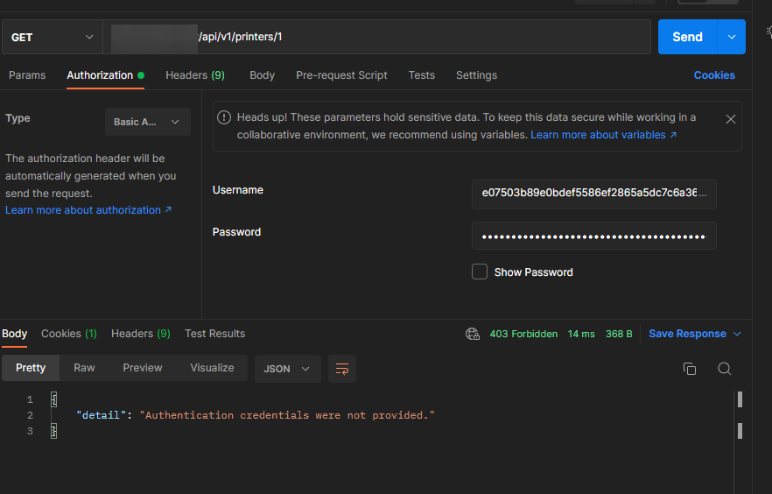Viewport: 772px width, 494px height.
Task: Click the 368 B response size
Action: (x=619, y=334)
